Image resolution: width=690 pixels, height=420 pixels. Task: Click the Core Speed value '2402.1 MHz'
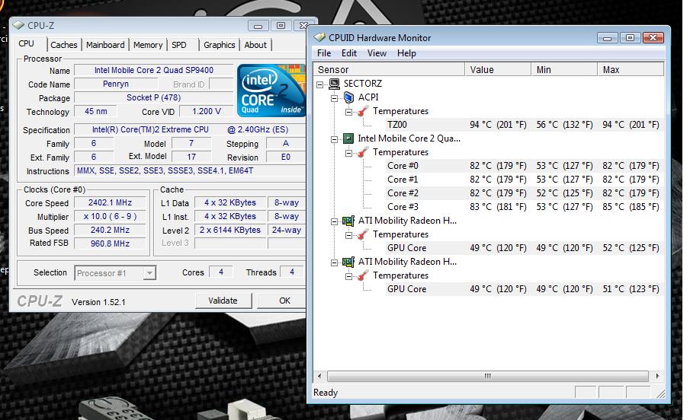pos(110,202)
